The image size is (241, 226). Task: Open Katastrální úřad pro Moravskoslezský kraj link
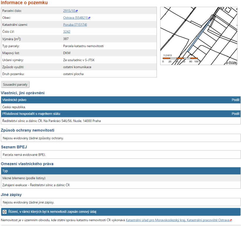(x=156, y=220)
